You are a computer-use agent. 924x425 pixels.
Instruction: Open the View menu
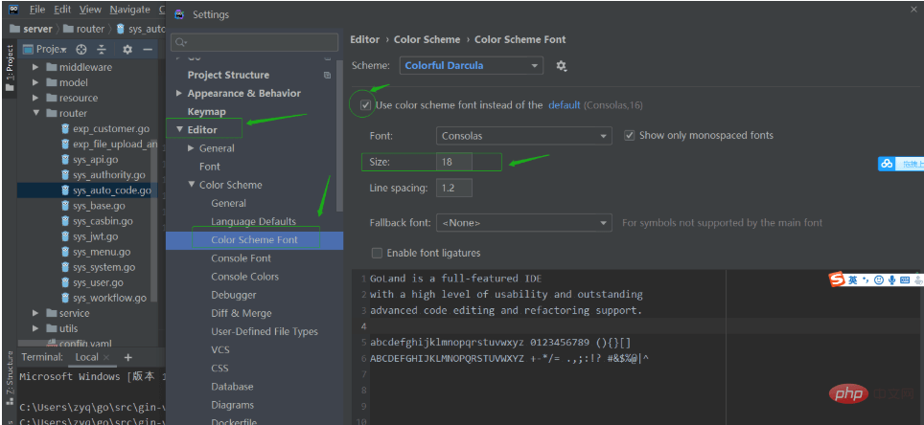click(x=90, y=10)
